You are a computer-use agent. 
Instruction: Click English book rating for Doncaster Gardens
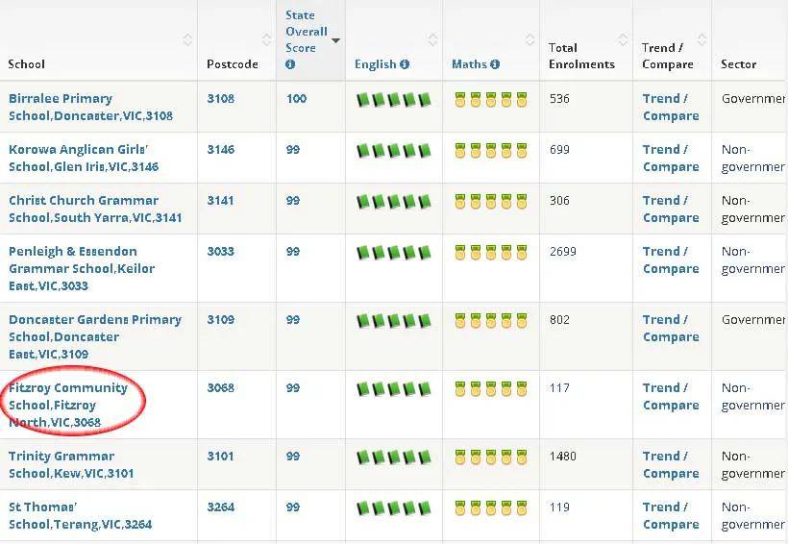tap(394, 321)
